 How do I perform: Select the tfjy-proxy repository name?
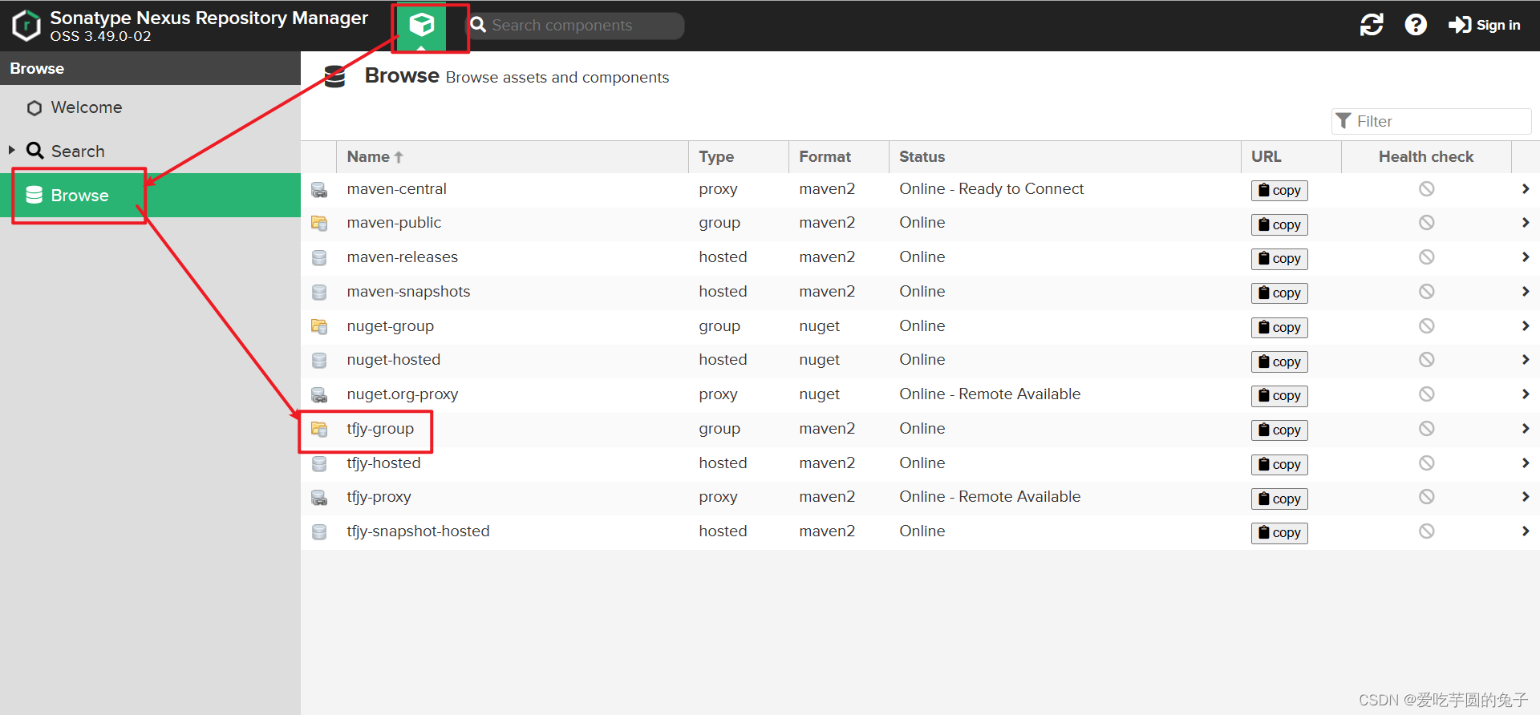[379, 497]
